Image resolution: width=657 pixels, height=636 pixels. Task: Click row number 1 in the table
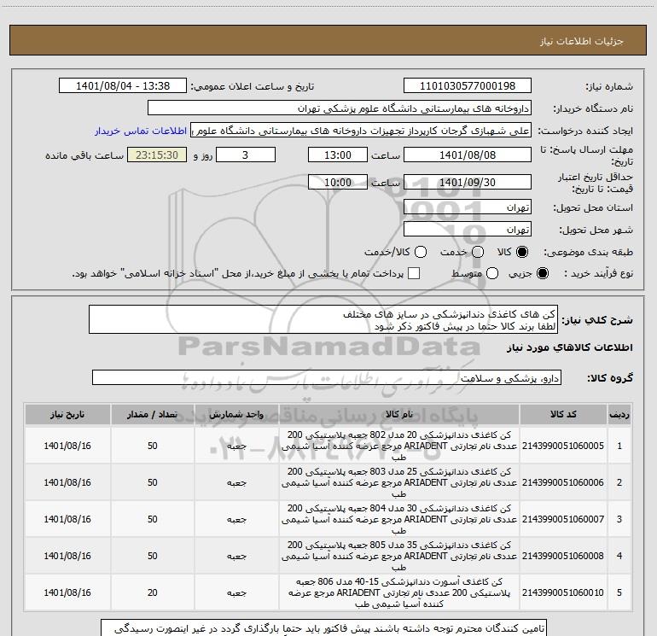(619, 446)
